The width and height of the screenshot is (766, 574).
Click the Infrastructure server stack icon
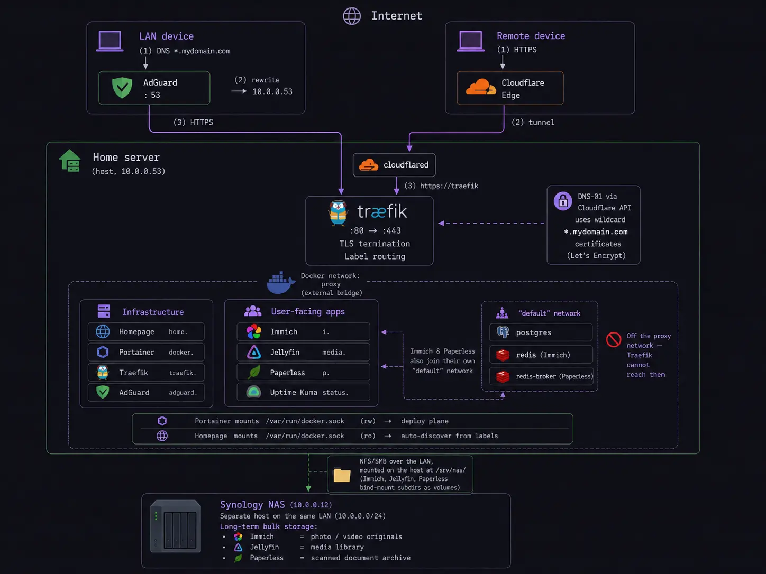(104, 311)
